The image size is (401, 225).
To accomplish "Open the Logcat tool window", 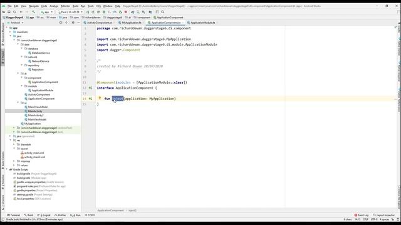I will (x=44, y=215).
